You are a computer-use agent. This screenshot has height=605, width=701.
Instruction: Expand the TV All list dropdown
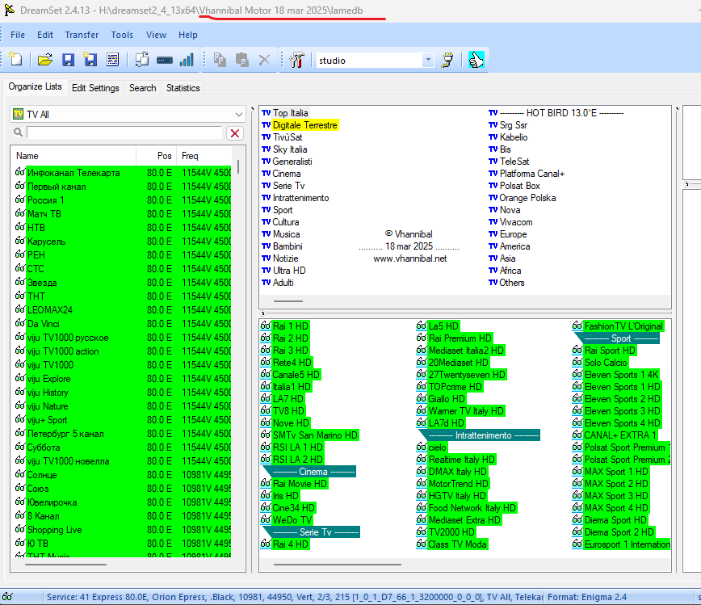click(239, 115)
